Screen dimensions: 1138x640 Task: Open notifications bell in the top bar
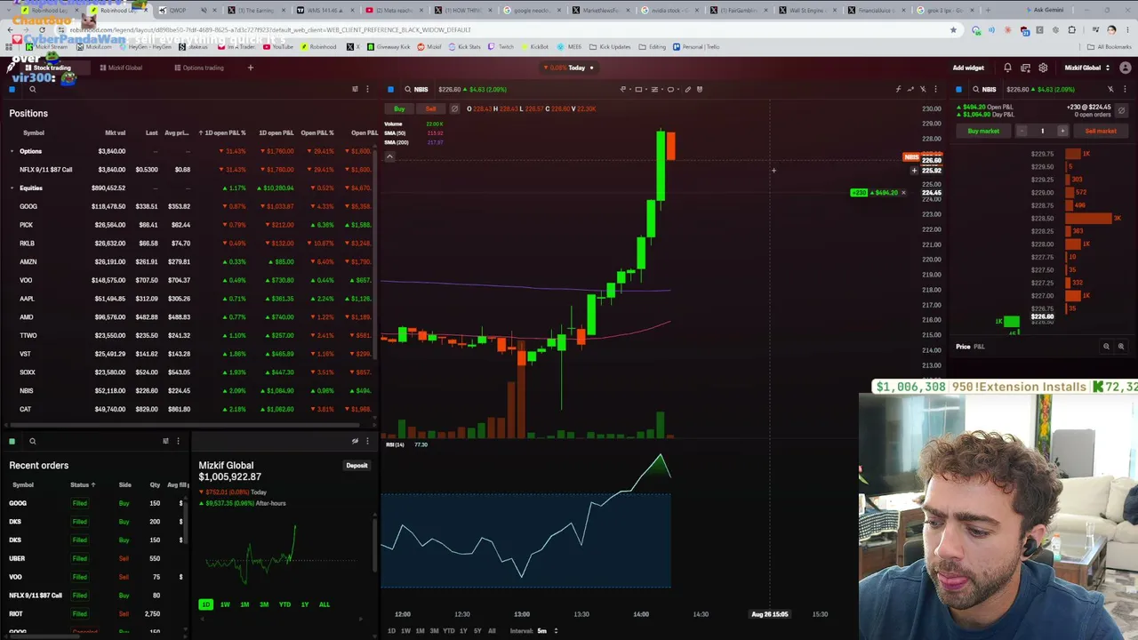(x=1007, y=68)
